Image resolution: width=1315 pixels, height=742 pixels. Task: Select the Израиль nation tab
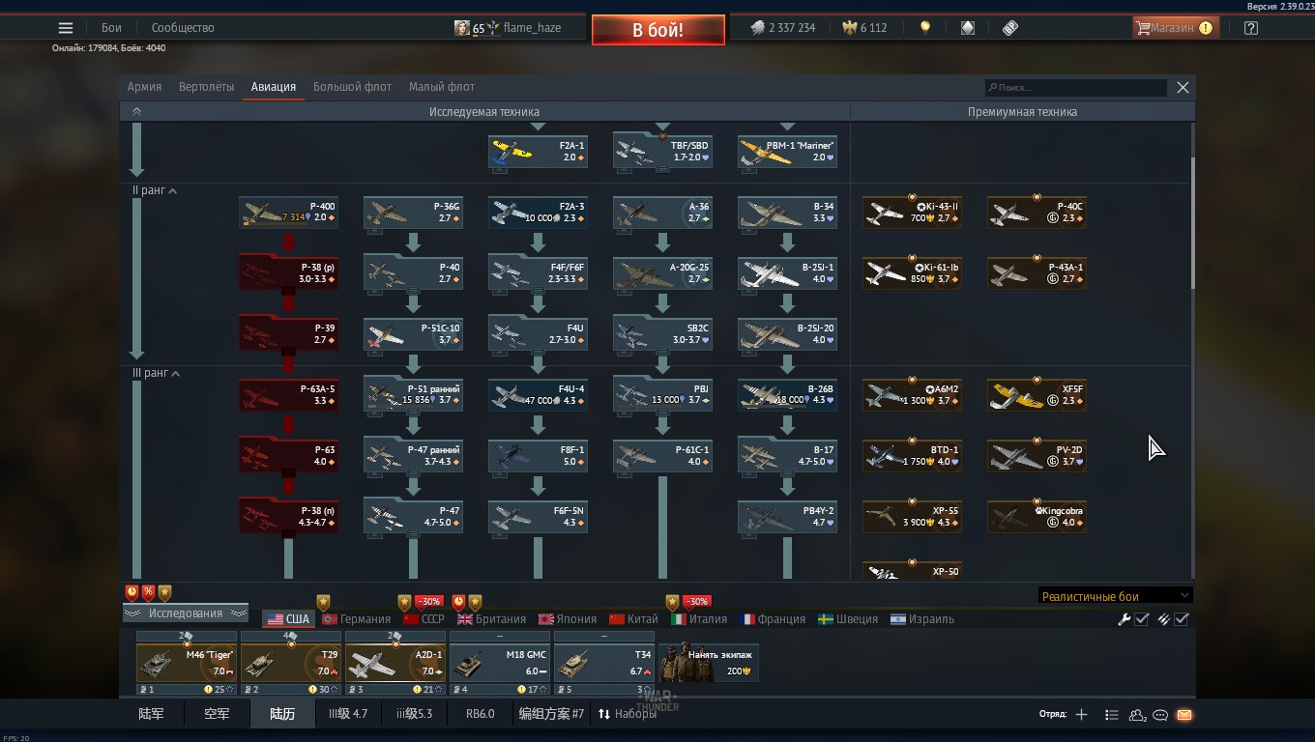click(x=922, y=619)
